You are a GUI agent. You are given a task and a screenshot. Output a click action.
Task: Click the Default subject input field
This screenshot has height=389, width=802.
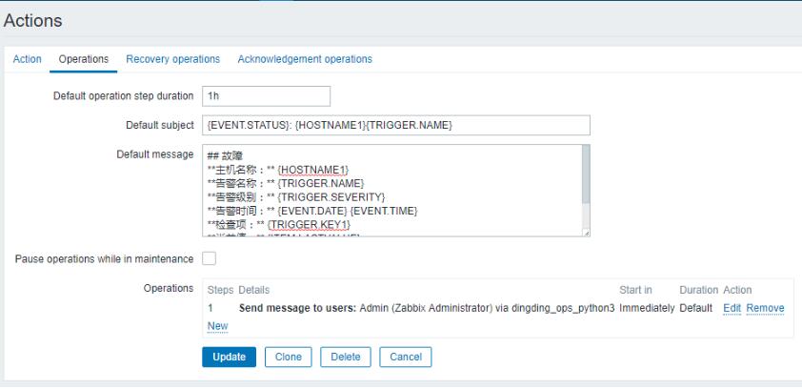pos(396,125)
